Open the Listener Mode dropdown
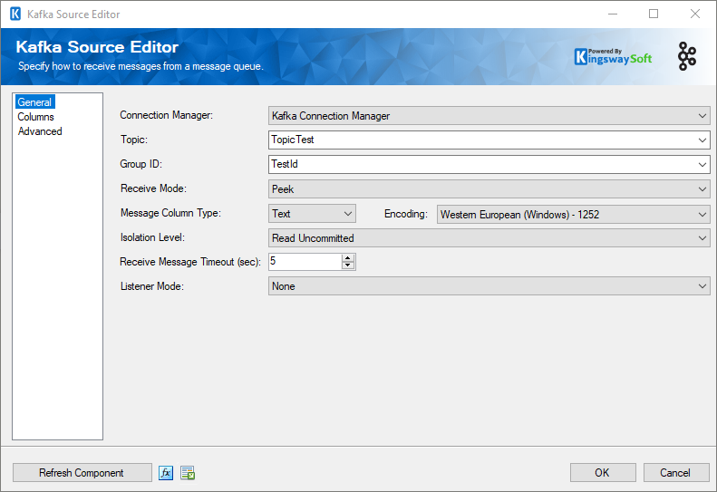The width and height of the screenshot is (717, 492). pyautogui.click(x=489, y=286)
